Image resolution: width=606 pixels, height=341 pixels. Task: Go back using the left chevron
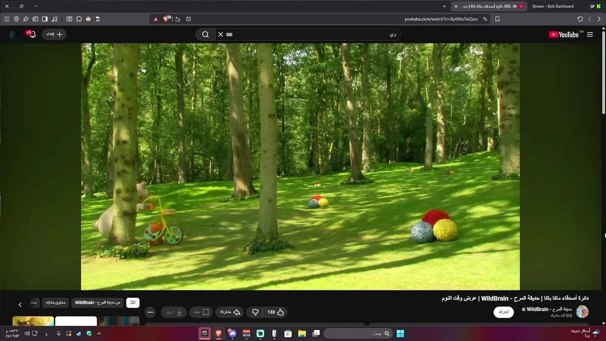tap(589, 19)
